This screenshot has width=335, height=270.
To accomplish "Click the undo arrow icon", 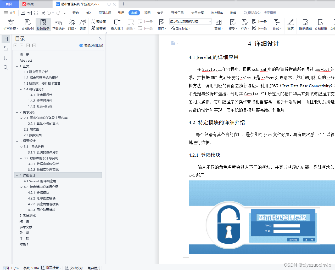I will (49, 13).
